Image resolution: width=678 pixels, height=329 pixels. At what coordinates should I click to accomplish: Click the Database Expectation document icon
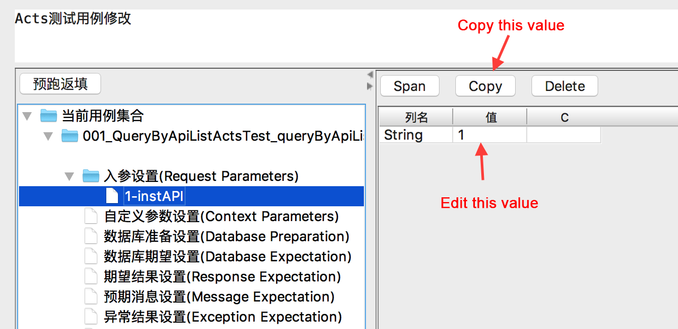(91, 257)
